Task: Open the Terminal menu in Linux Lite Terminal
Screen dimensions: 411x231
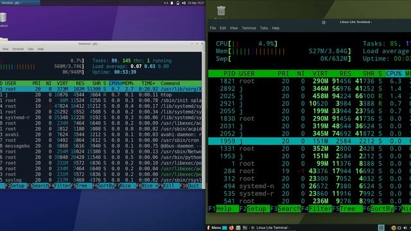Action: tap(249, 28)
